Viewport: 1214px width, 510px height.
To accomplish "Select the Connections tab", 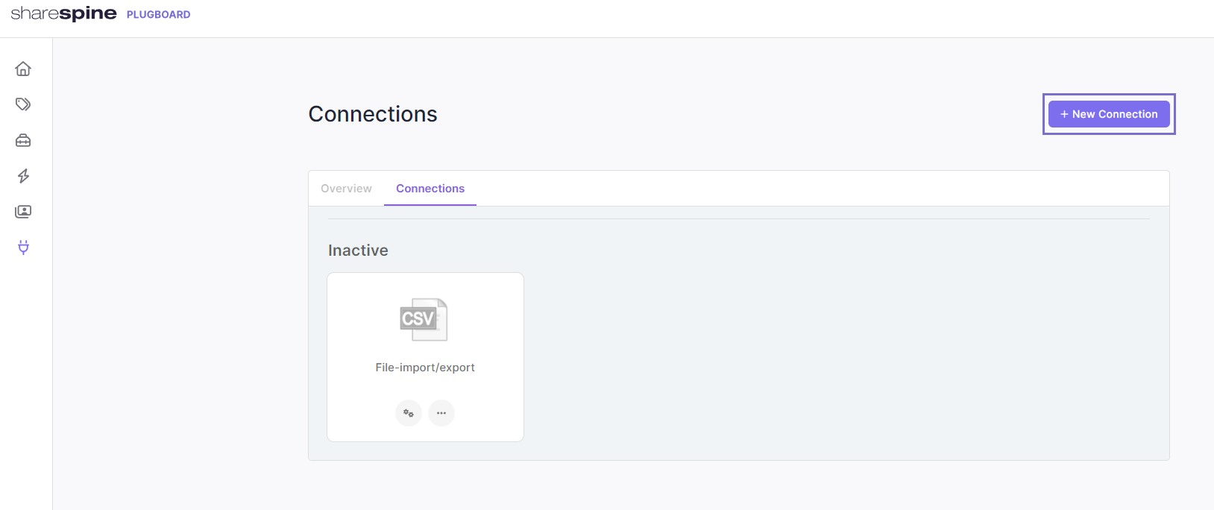I will (430, 189).
